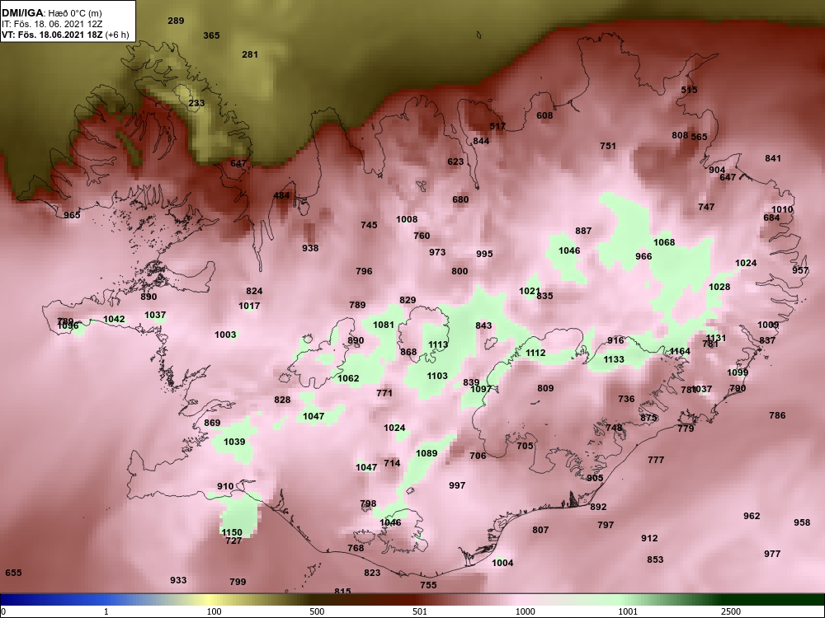Click the map value 1150
Viewport: 825px width, 618px height.
pos(232,532)
